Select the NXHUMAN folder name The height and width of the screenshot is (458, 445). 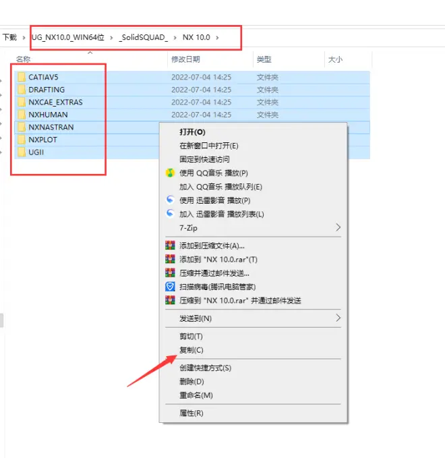pos(48,115)
